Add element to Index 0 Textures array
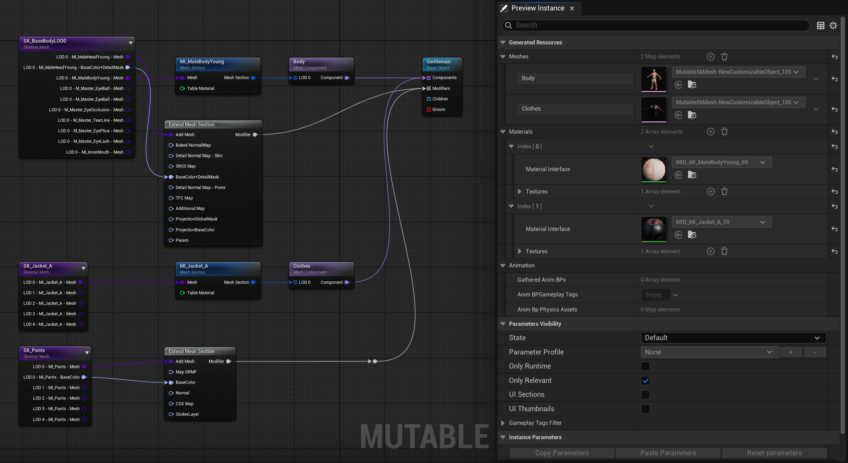 710,191
